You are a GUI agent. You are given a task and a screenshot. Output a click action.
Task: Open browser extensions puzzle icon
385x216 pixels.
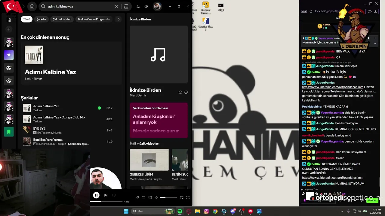click(370, 11)
